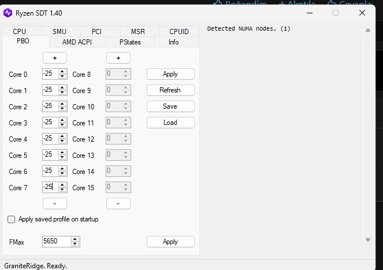Open the CPUID tab

coord(179,32)
